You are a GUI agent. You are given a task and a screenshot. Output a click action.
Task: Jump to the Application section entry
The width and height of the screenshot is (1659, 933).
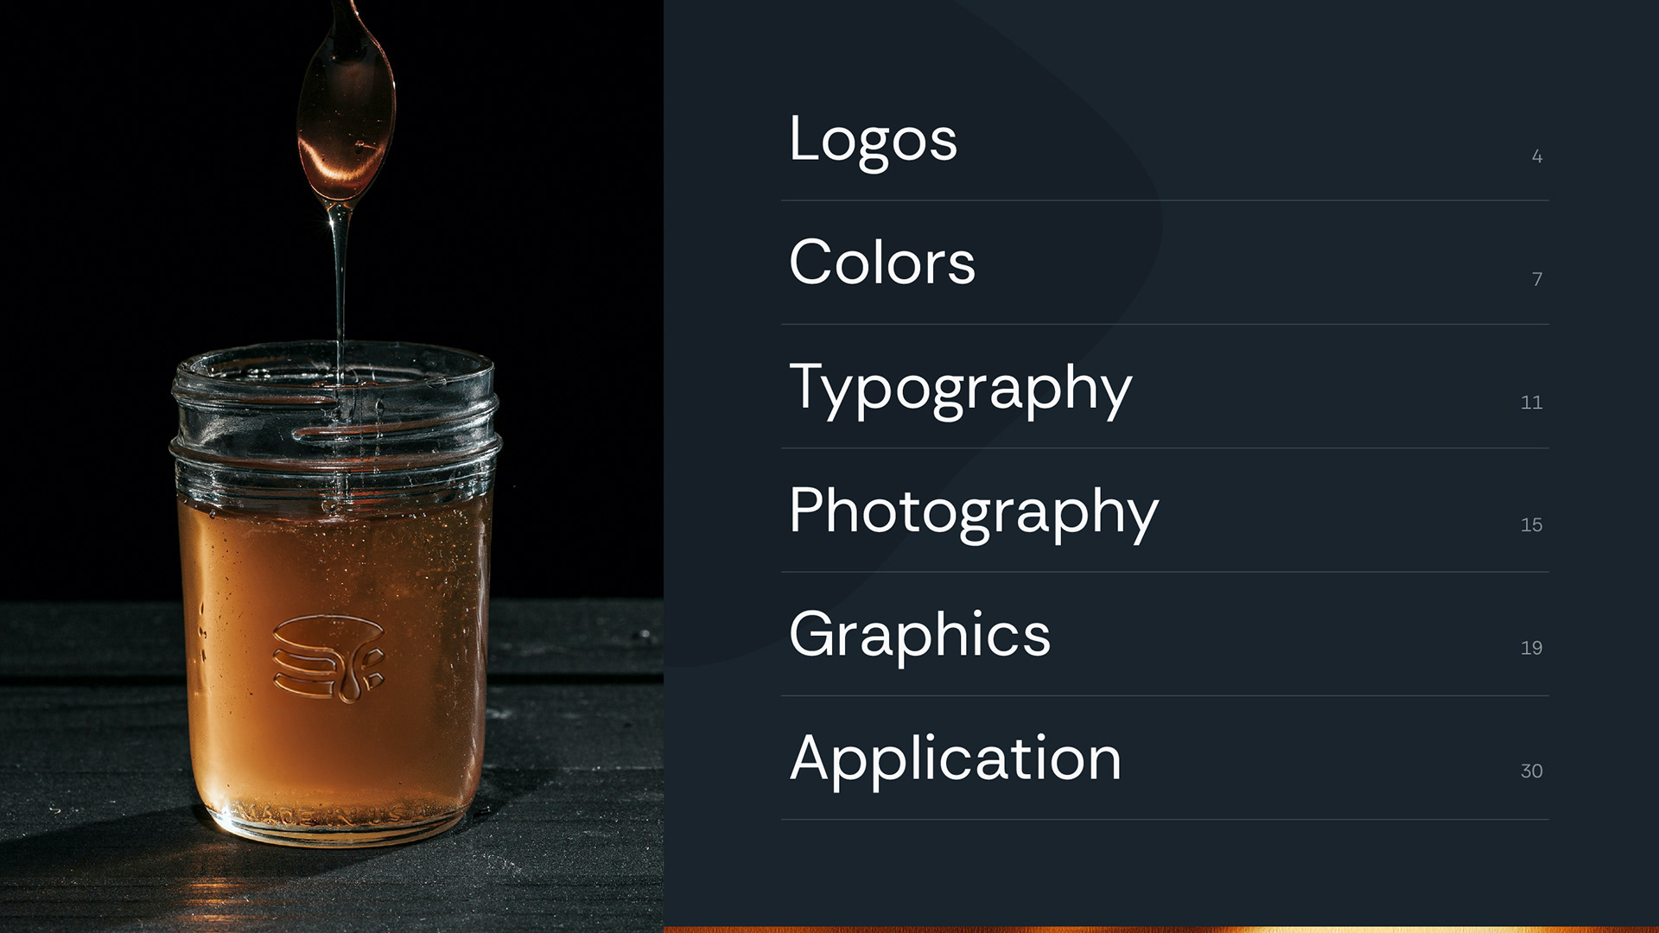pyautogui.click(x=956, y=759)
